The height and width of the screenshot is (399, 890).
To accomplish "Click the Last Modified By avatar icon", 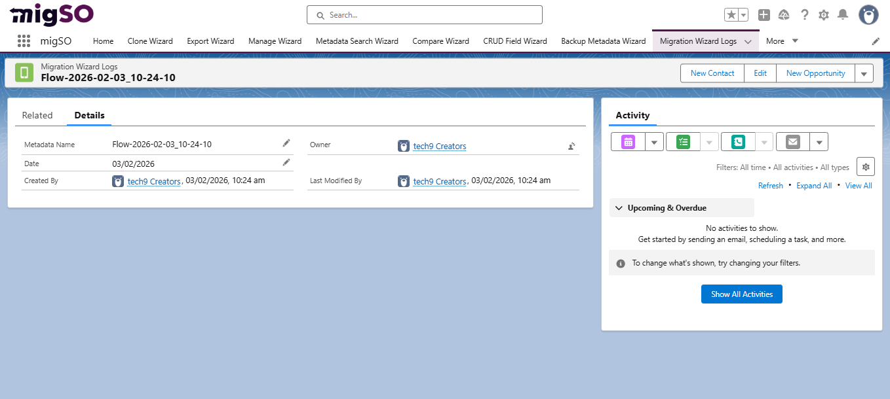I will (x=404, y=181).
